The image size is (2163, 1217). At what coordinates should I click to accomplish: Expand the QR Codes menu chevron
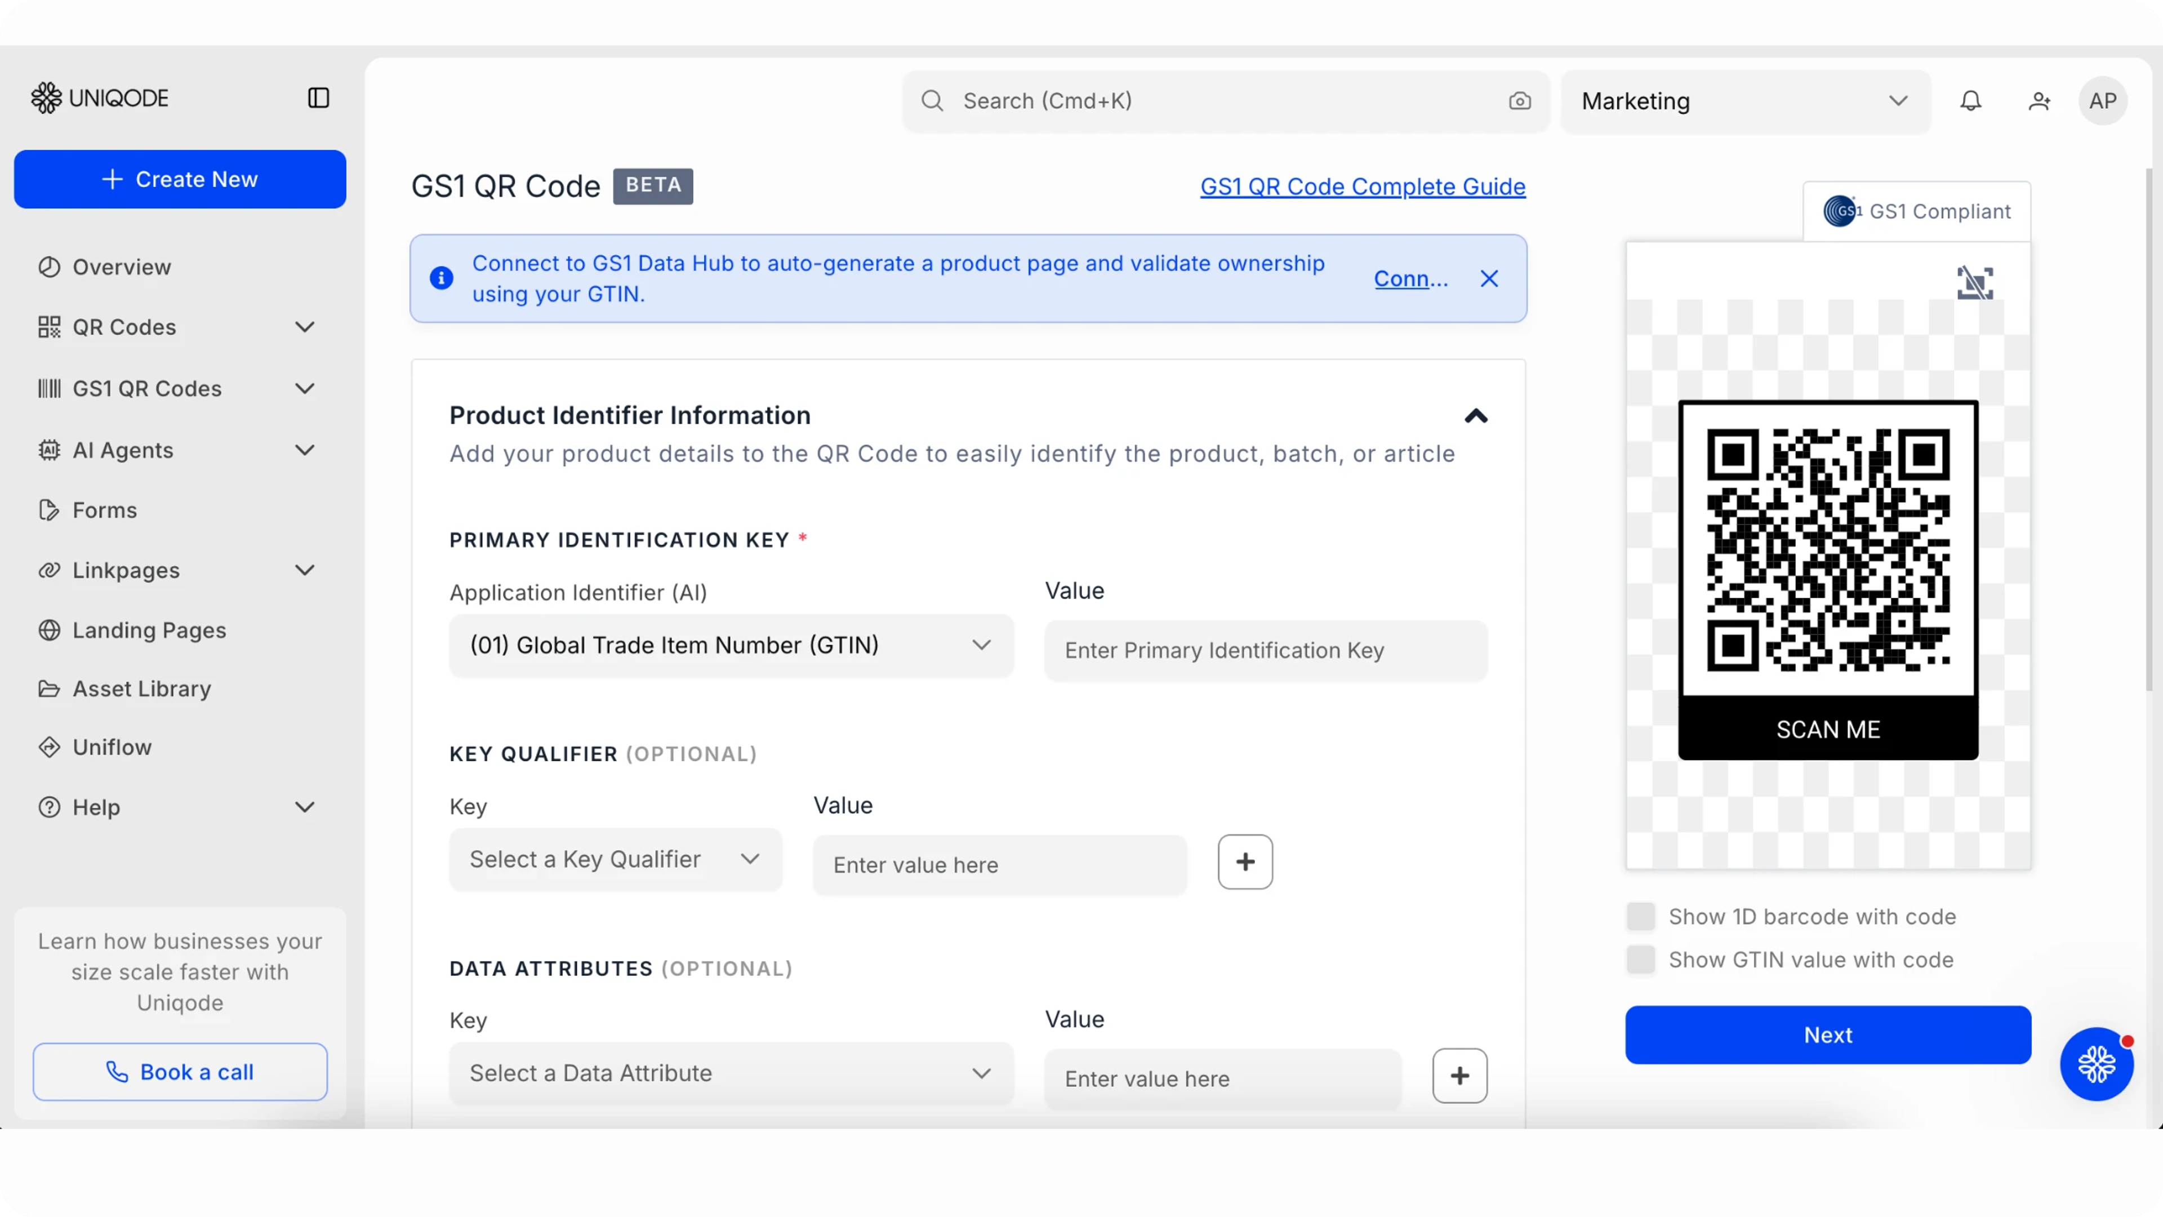coord(305,327)
